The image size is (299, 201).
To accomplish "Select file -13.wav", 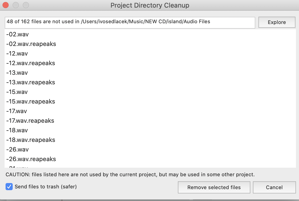I will [17, 73].
